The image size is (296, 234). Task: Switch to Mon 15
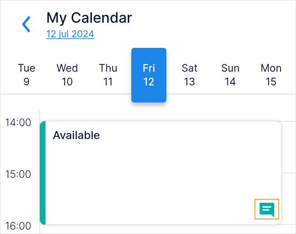[x=271, y=75]
